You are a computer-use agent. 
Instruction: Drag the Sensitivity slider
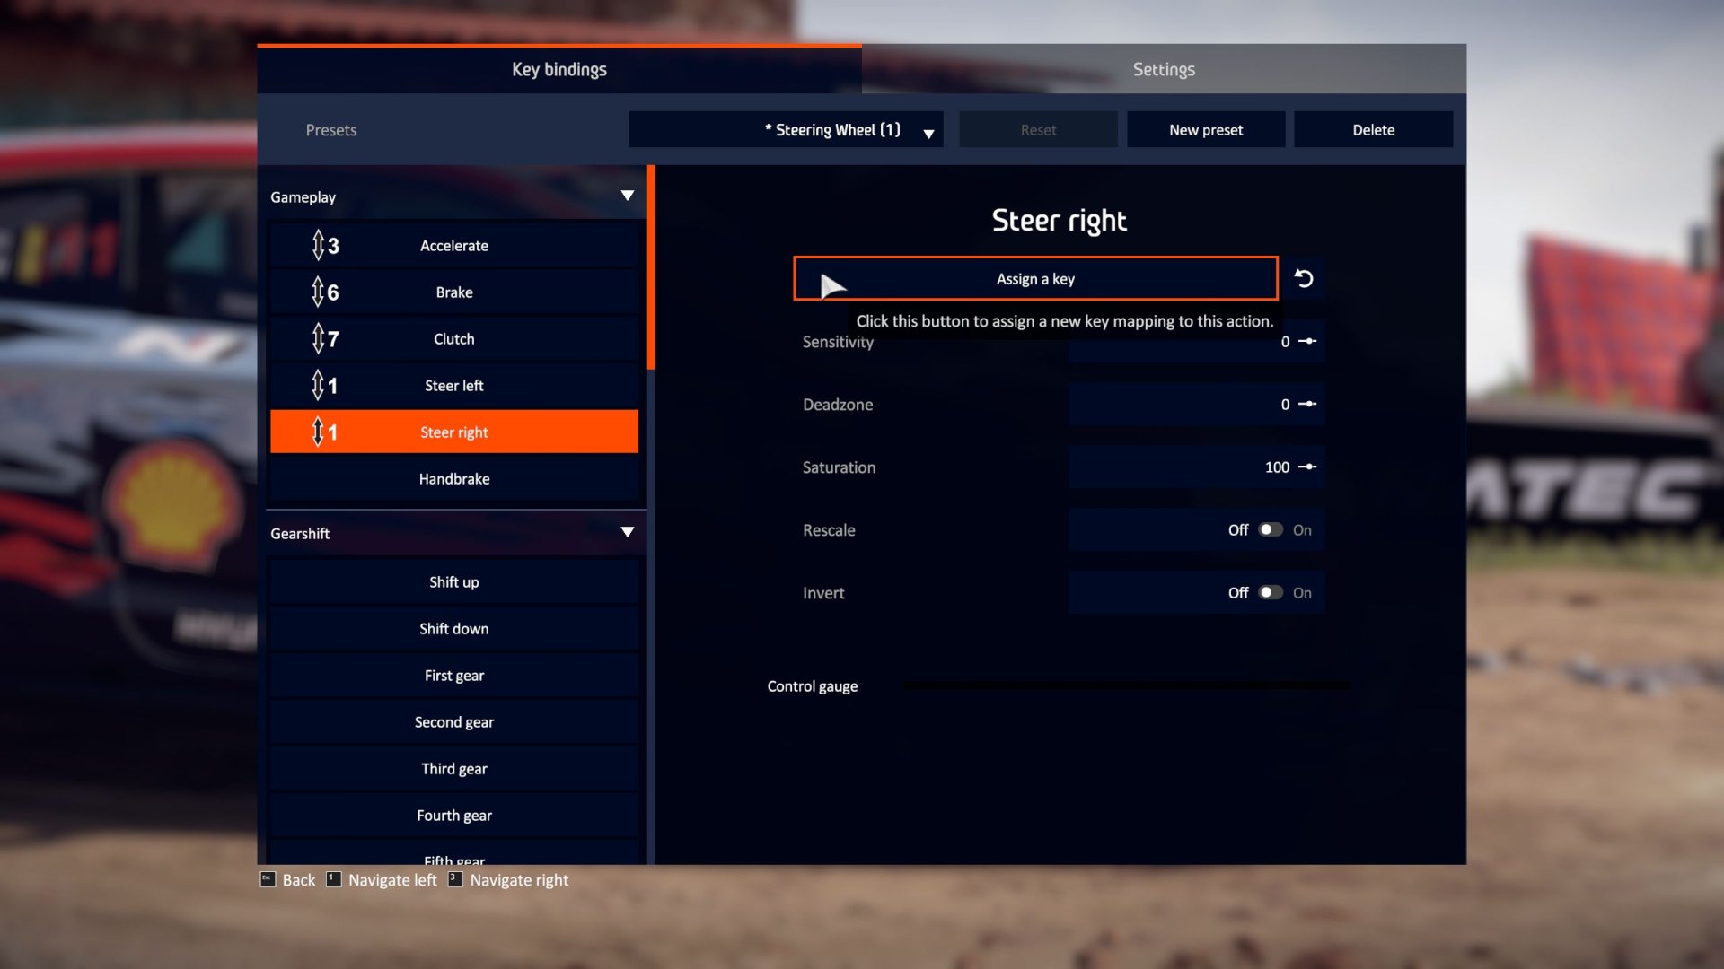pos(1308,342)
